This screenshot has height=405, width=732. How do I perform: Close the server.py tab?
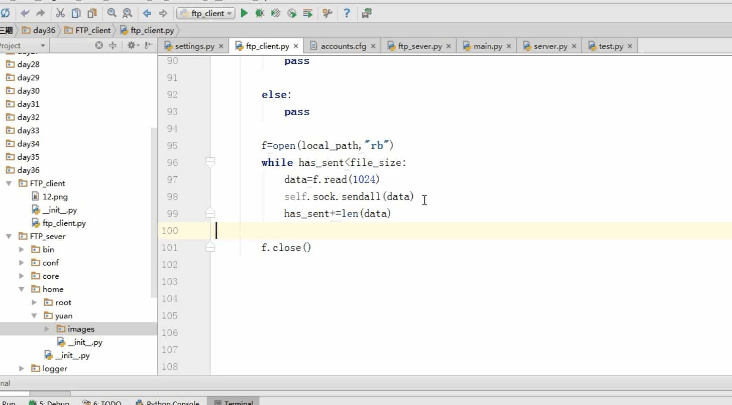(574, 46)
